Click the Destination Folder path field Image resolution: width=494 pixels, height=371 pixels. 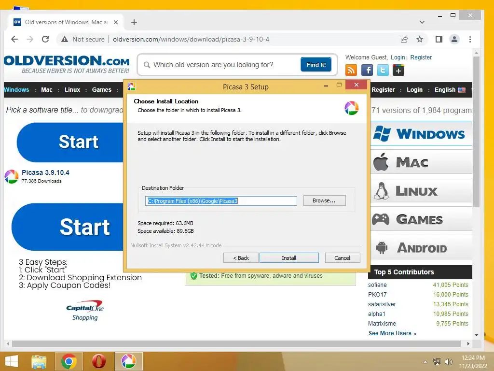(x=221, y=200)
